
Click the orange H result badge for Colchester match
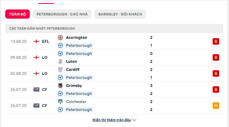tap(216, 105)
